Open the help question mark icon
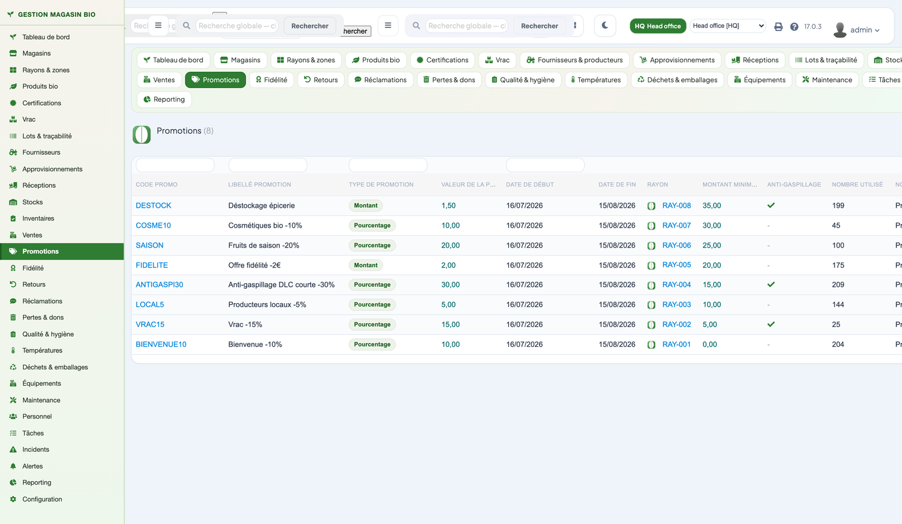 (794, 26)
